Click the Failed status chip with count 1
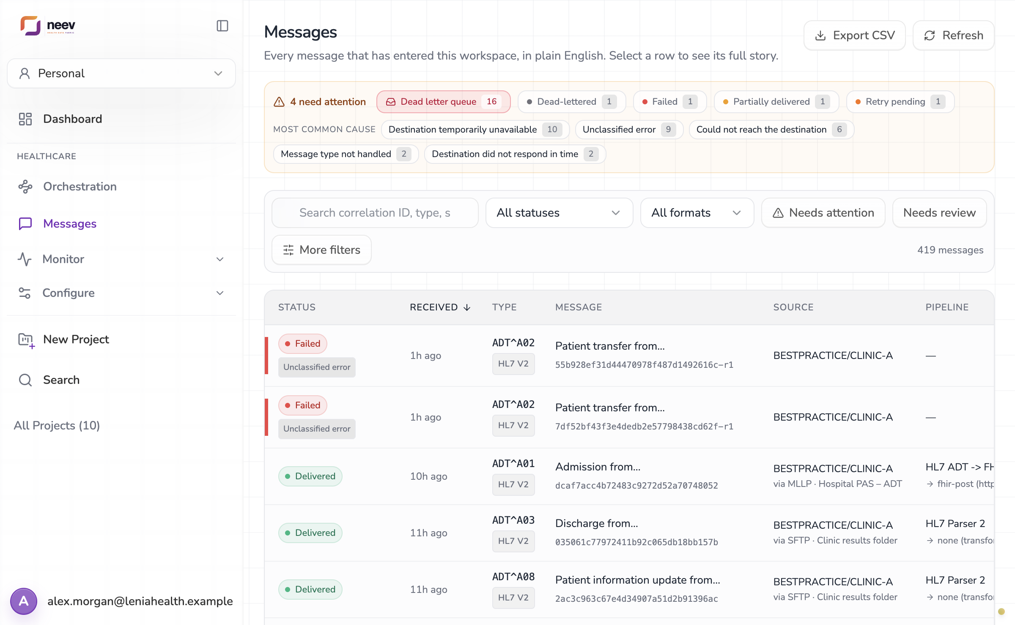This screenshot has width=1015, height=625. click(x=669, y=102)
